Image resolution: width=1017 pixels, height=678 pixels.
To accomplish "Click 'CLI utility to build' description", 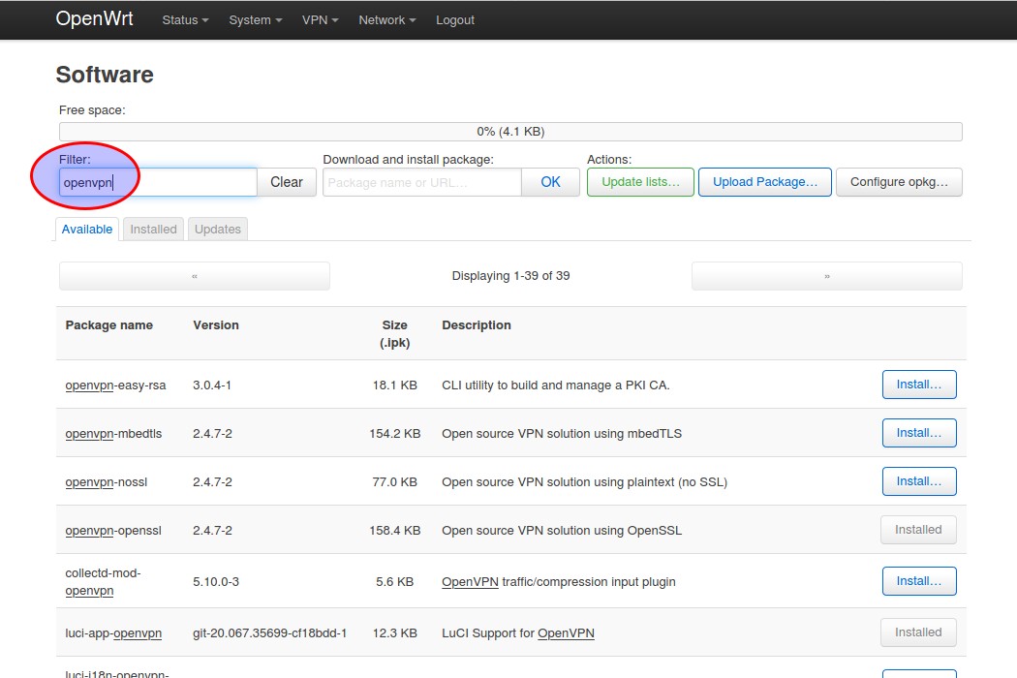I will coord(555,385).
